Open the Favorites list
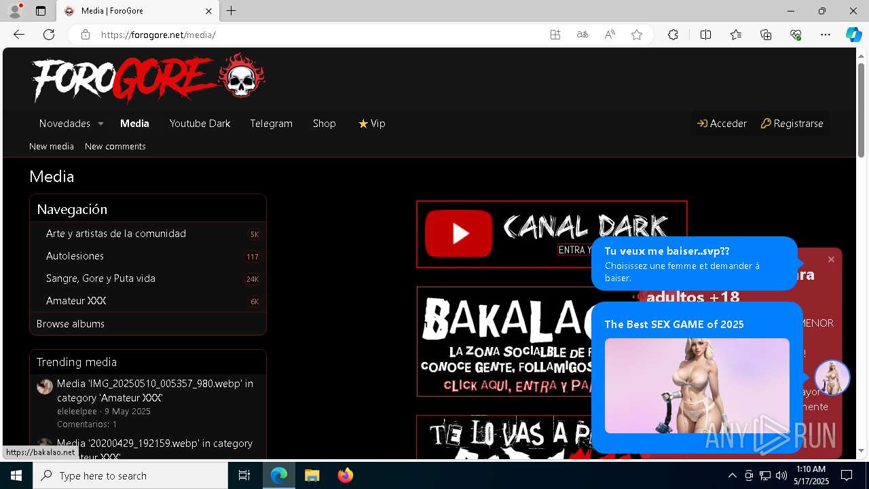Screen dimensions: 869x489 click(x=736, y=35)
